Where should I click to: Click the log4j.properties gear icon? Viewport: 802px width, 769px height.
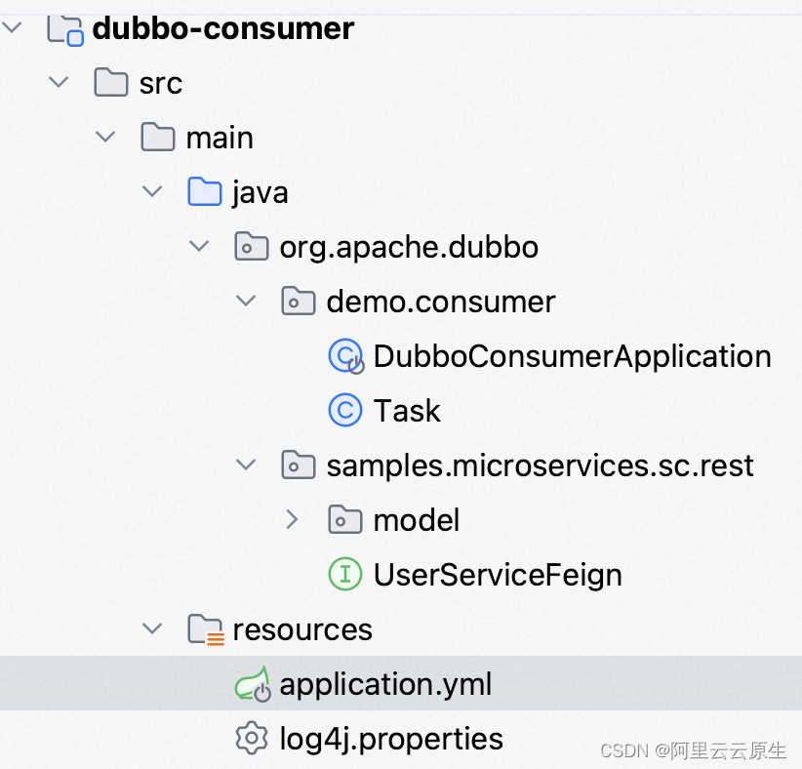click(252, 739)
